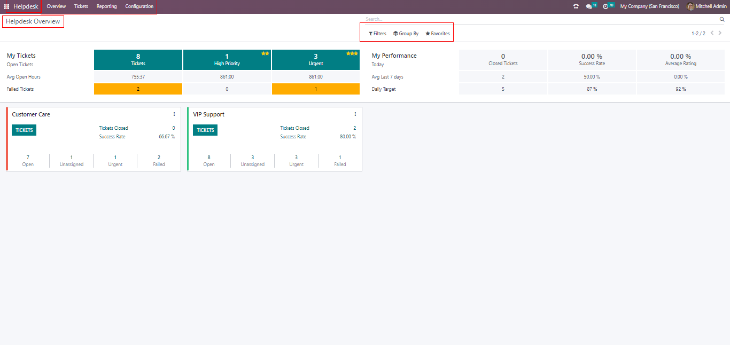
Task: Open the apps grid menu icon
Action: (x=7, y=6)
